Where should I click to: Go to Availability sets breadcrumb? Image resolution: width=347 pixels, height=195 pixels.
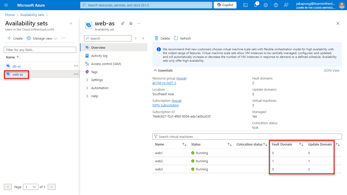32,15
